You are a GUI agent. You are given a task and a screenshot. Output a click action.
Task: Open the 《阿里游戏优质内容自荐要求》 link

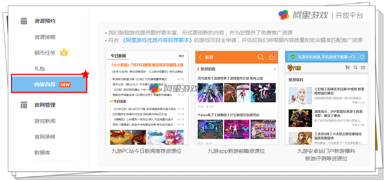pyautogui.click(x=158, y=40)
